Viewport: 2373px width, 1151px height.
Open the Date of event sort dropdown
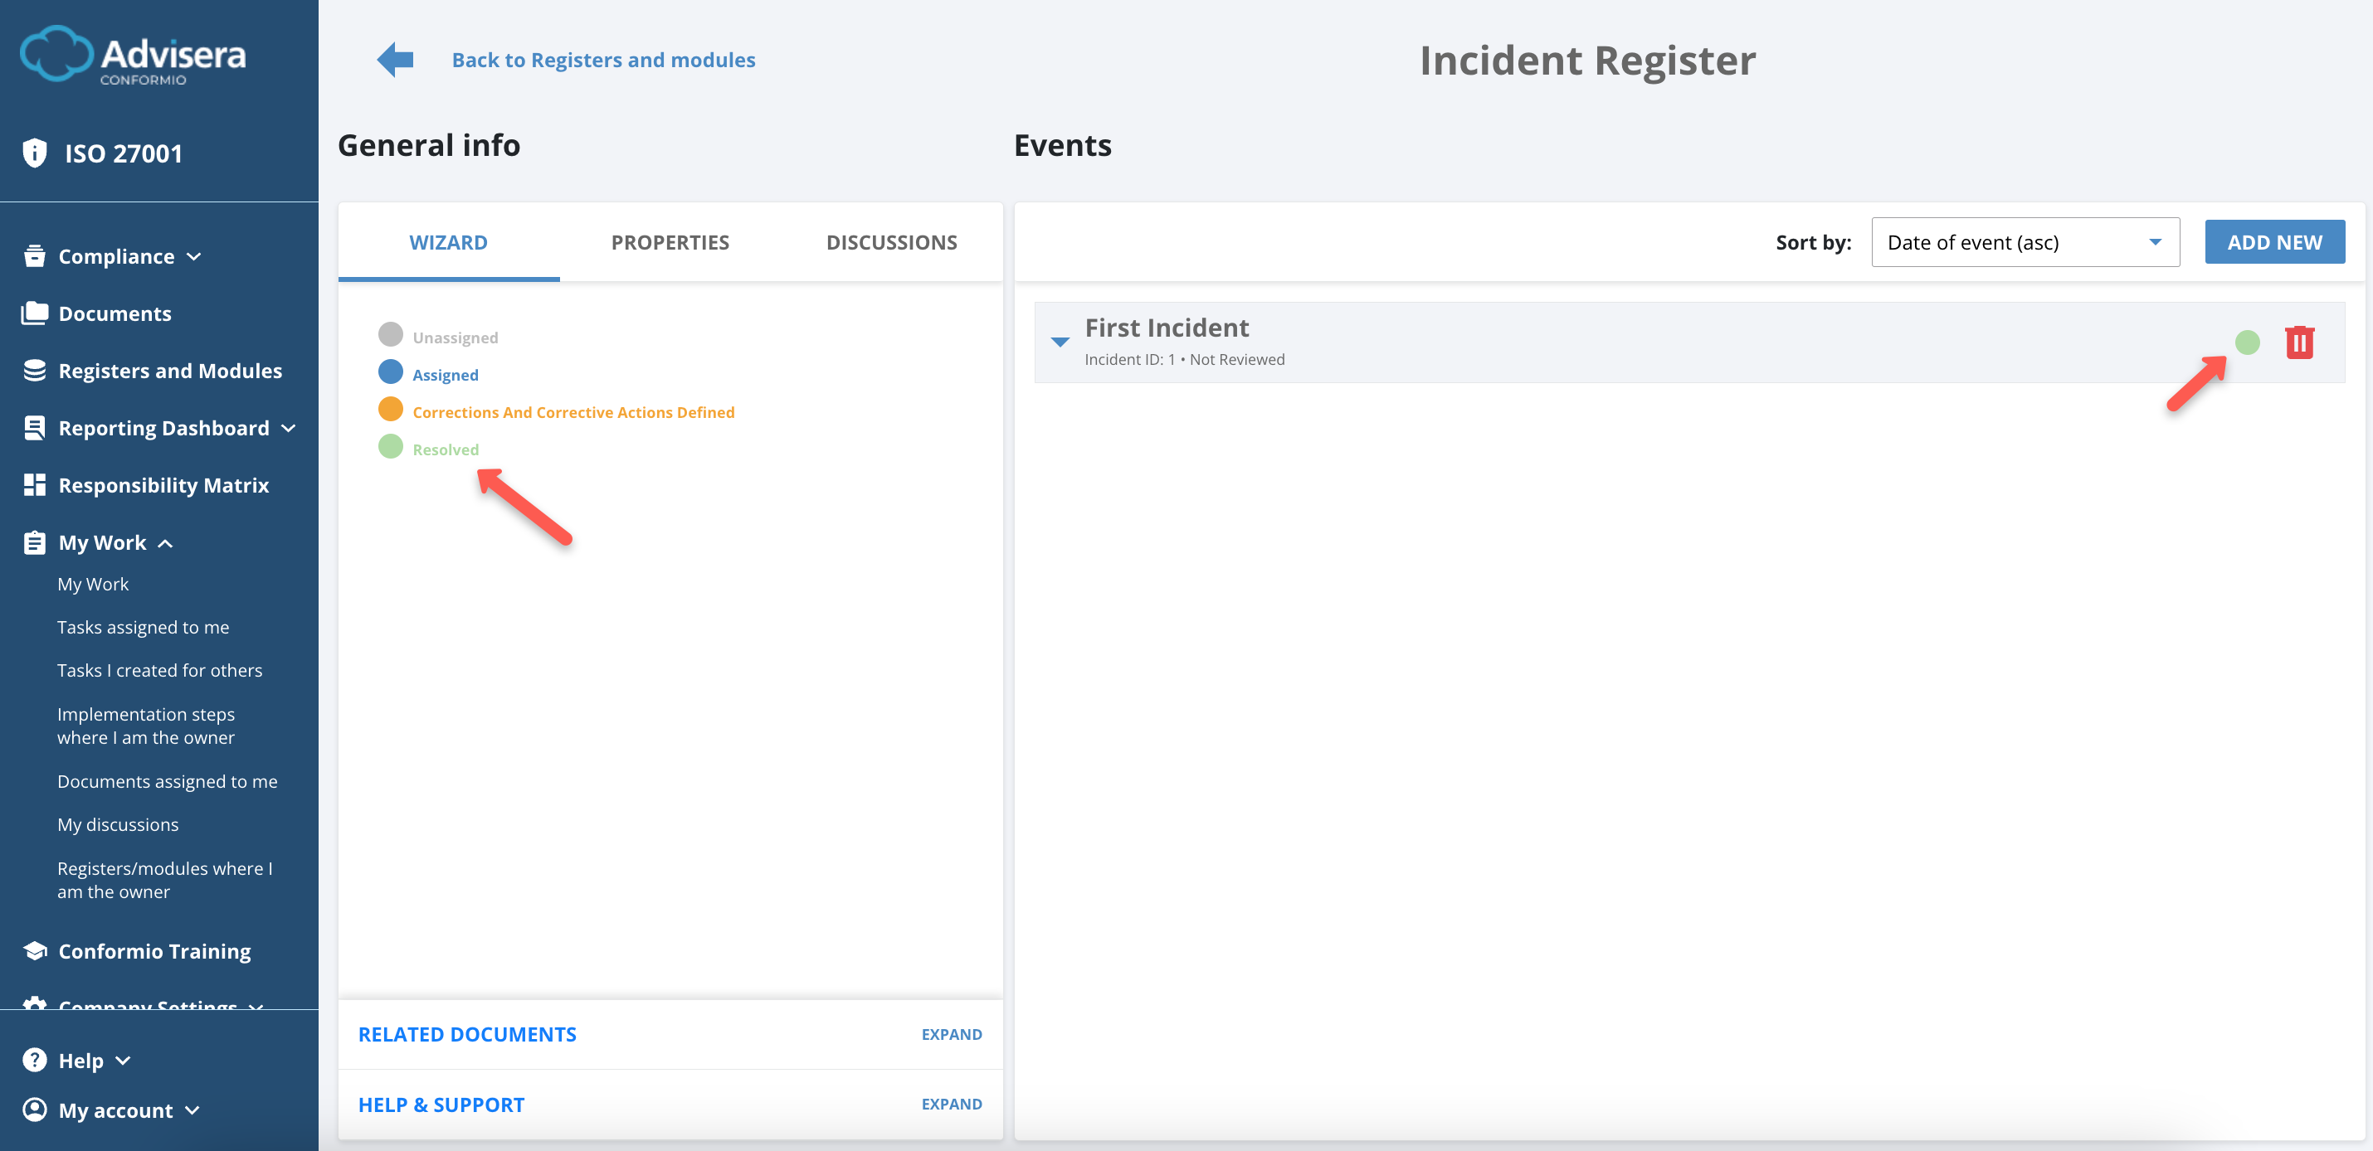point(2024,241)
